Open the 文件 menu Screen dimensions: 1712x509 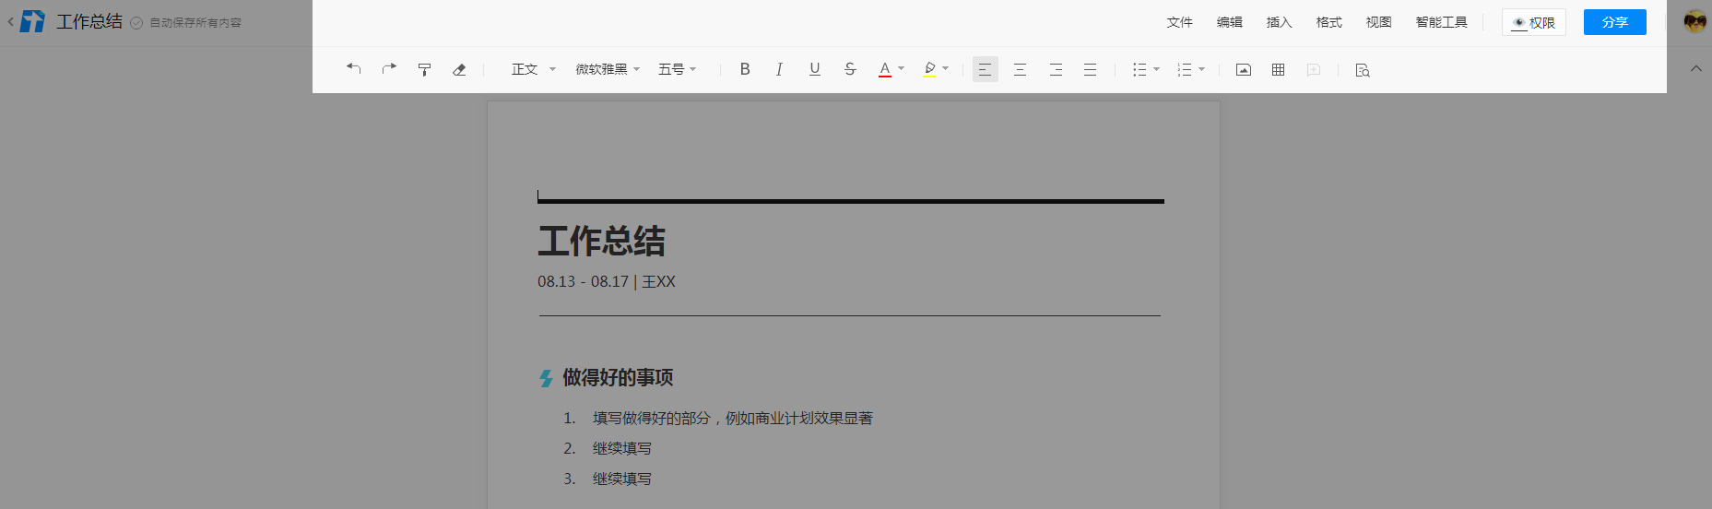tap(1179, 22)
